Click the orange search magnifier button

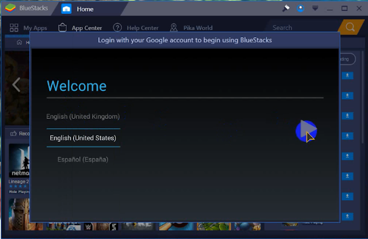click(x=350, y=27)
